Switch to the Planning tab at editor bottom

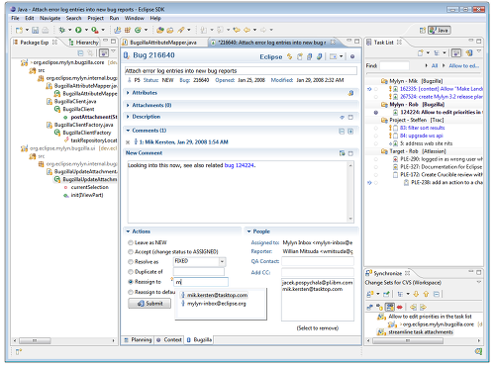(138, 339)
